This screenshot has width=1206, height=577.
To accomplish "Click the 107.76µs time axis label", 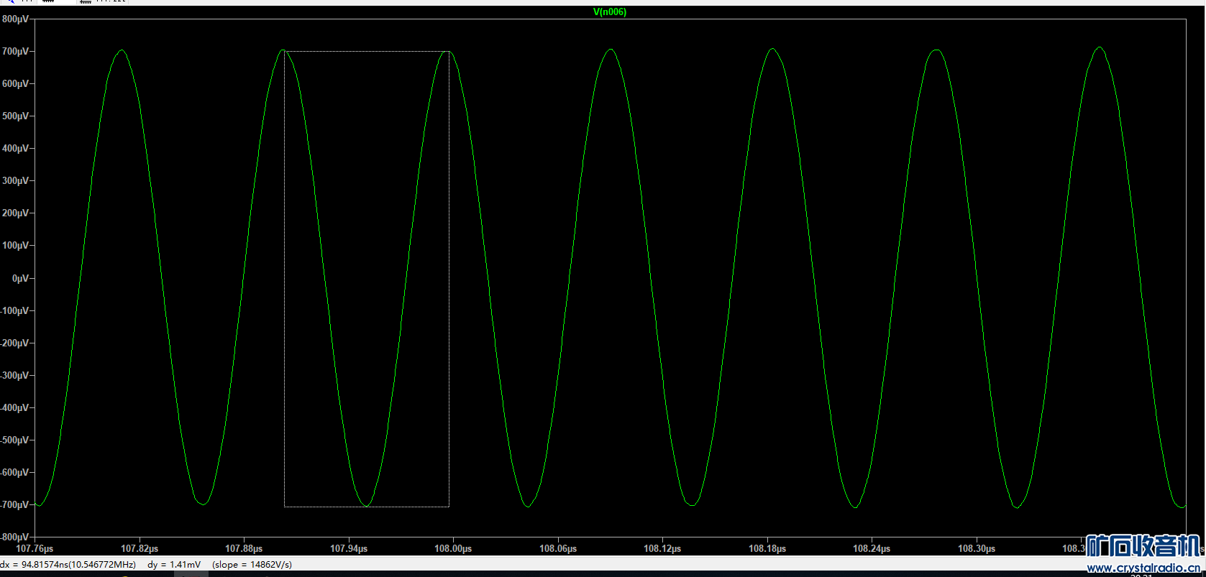I will 35,549.
